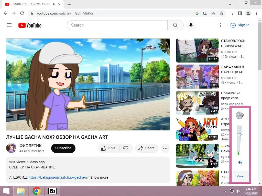This screenshot has height=196, width=262.
Task: Click the system volume slider thumb
Action: 239,134
